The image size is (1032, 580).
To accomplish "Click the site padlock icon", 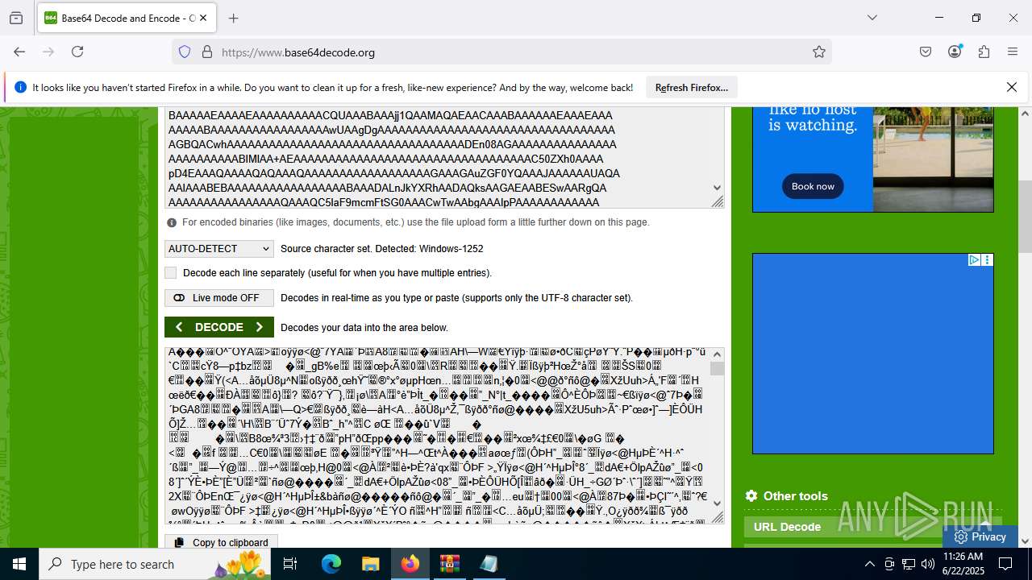I will click(x=207, y=52).
